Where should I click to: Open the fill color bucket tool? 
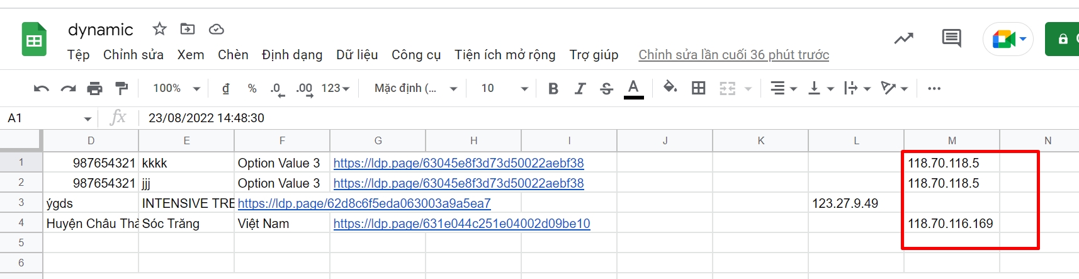click(670, 88)
